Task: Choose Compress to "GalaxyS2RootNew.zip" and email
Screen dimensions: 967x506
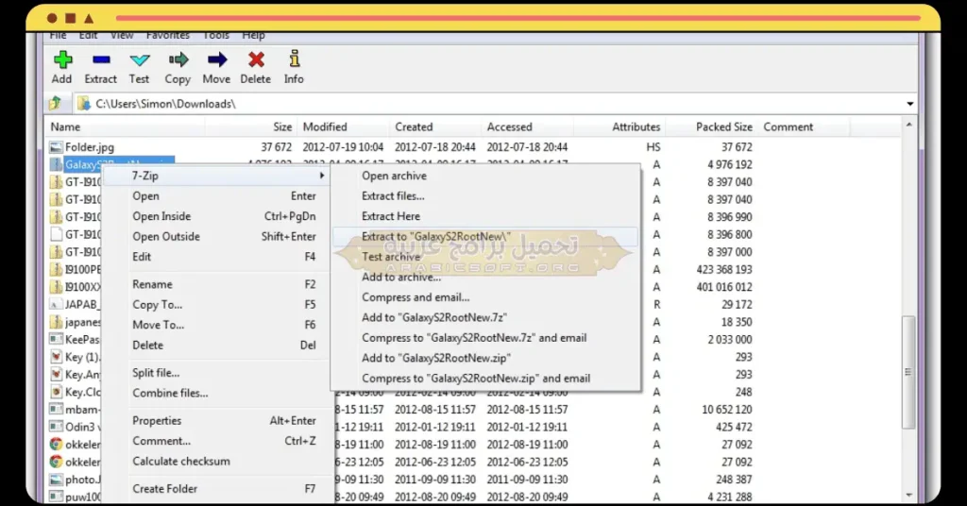Action: click(485, 379)
